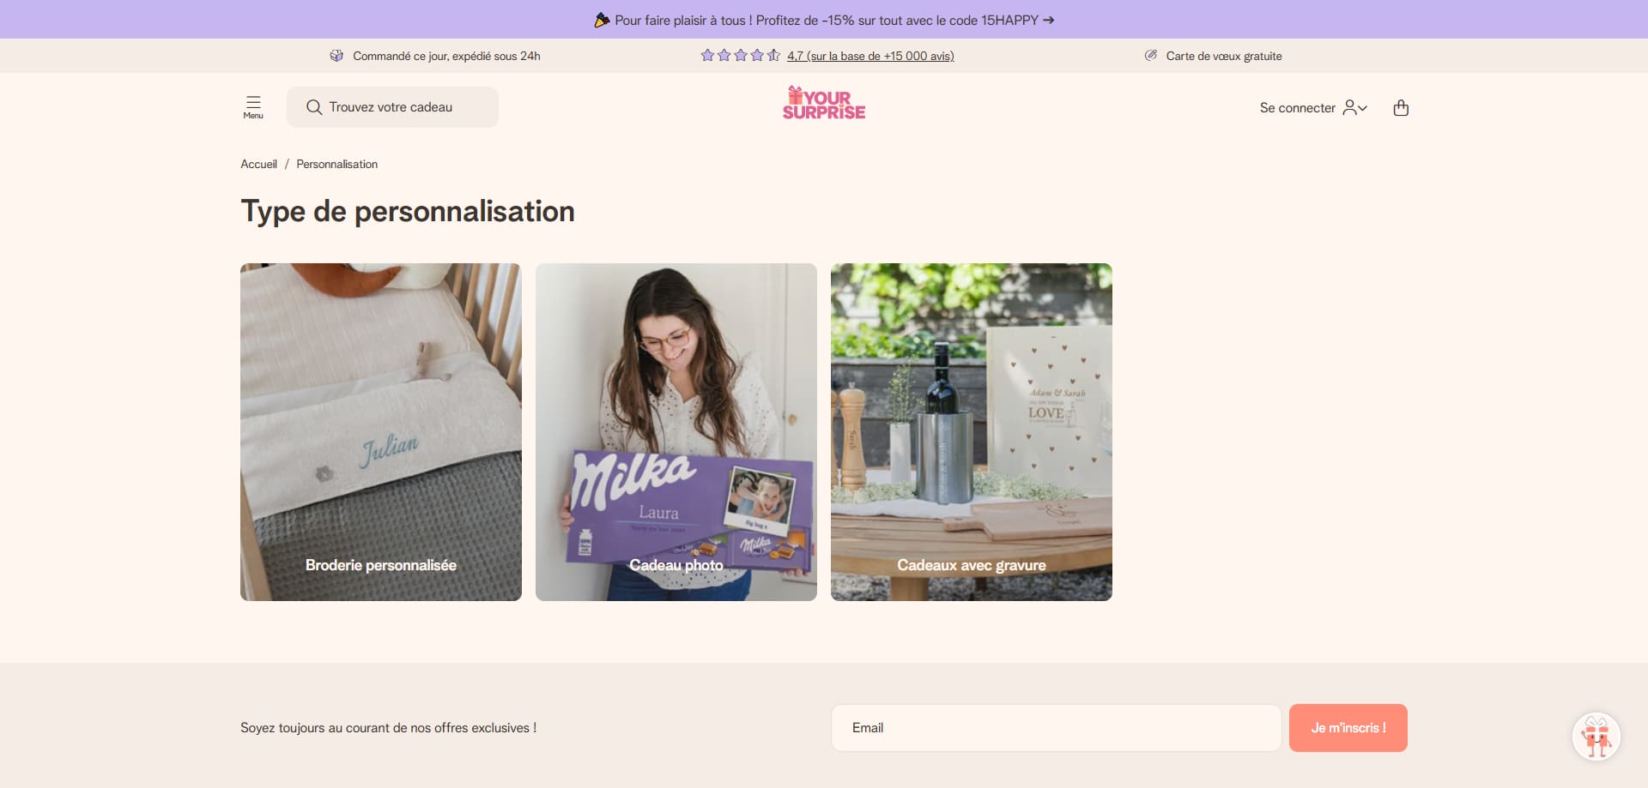Click 'Carte de vœux gratuite' text
Viewport: 1648px width, 788px height.
(1224, 56)
